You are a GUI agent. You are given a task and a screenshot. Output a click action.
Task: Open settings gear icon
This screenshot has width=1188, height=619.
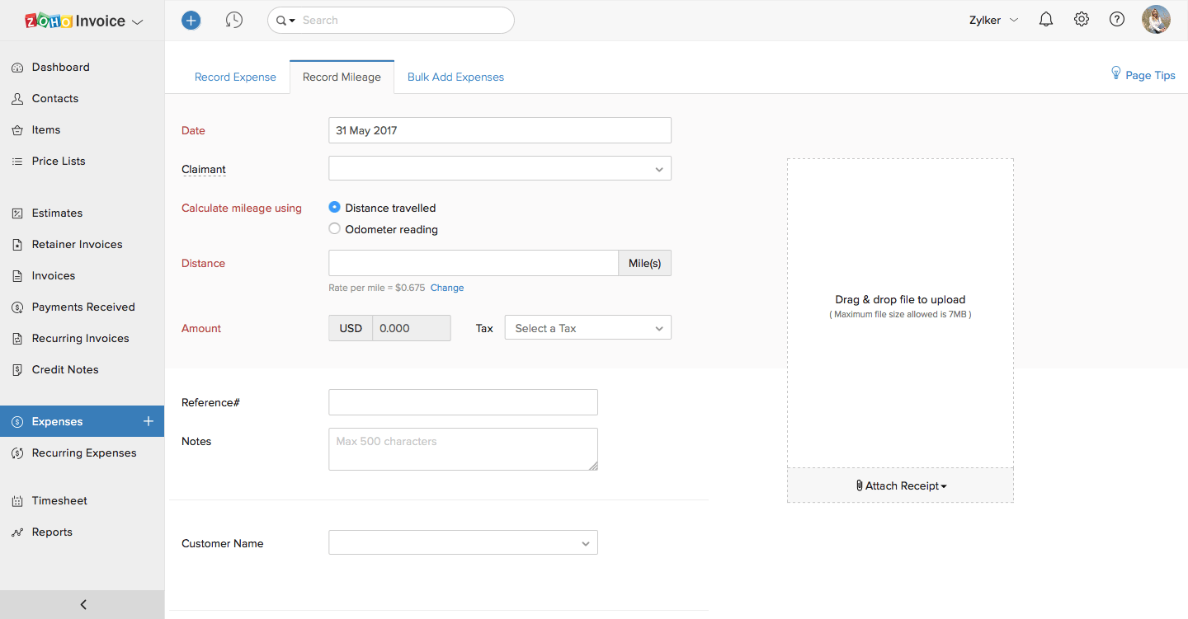[1082, 20]
